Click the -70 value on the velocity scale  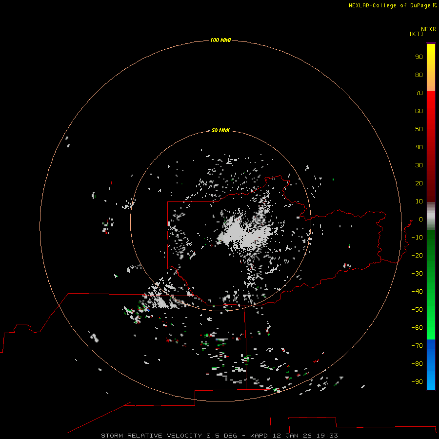pyautogui.click(x=417, y=346)
